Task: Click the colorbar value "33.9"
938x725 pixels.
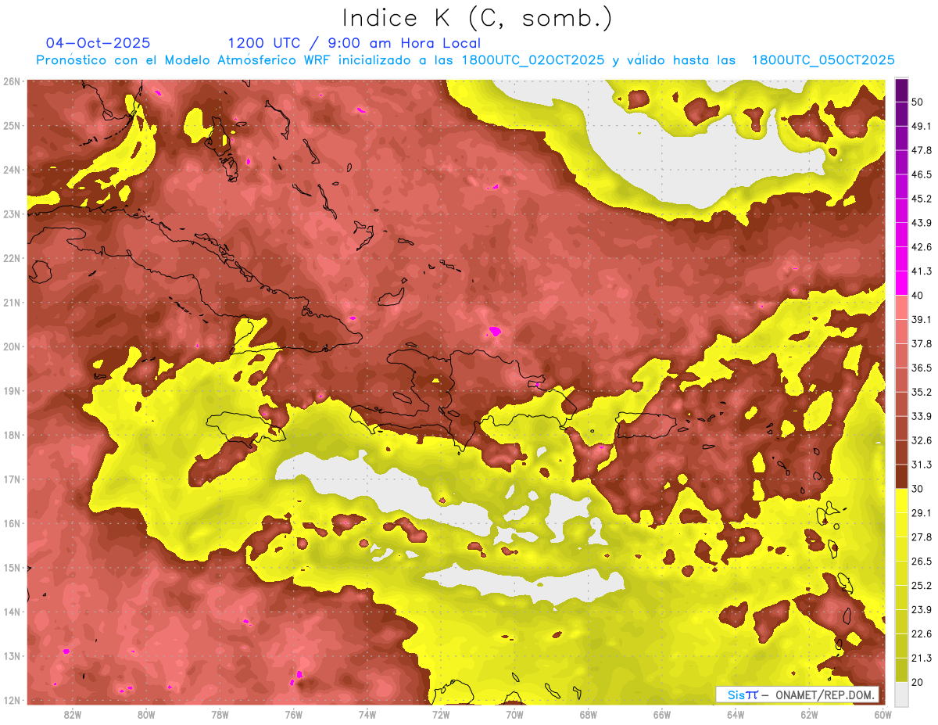Action: (922, 416)
